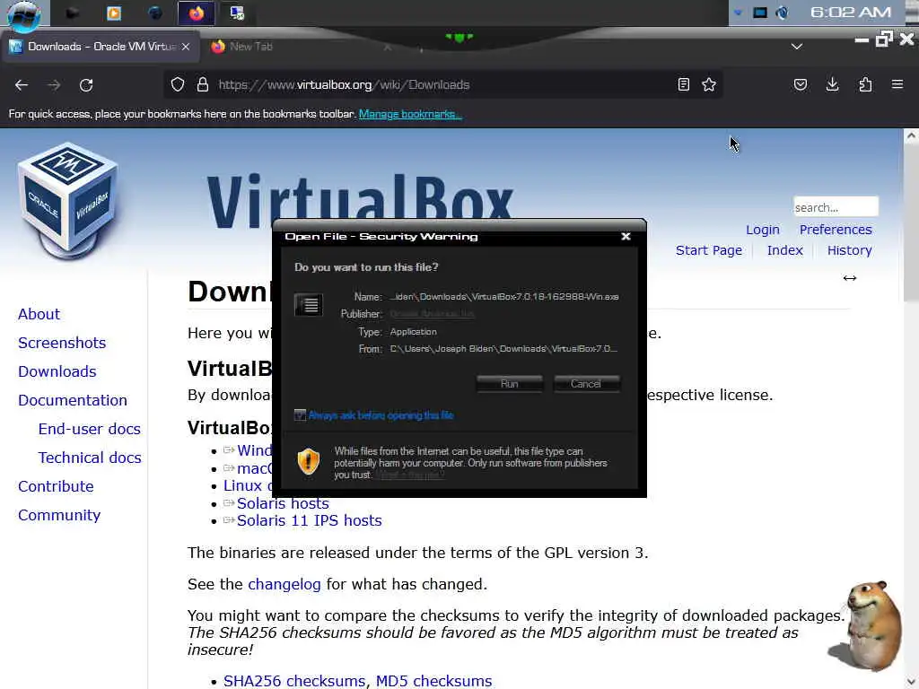Open the Firefox extensions puzzle icon
The height and width of the screenshot is (689, 919).
point(865,85)
